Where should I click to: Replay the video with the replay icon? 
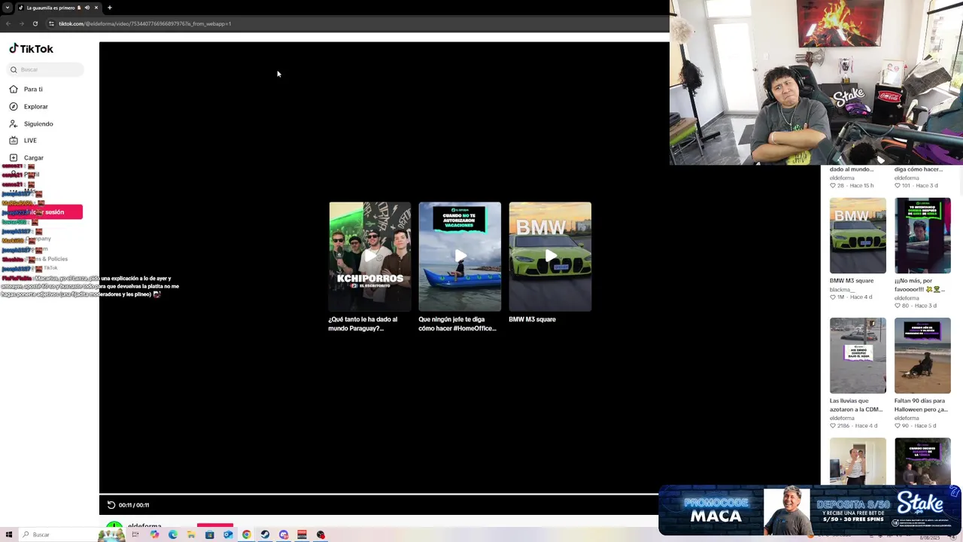point(111,505)
